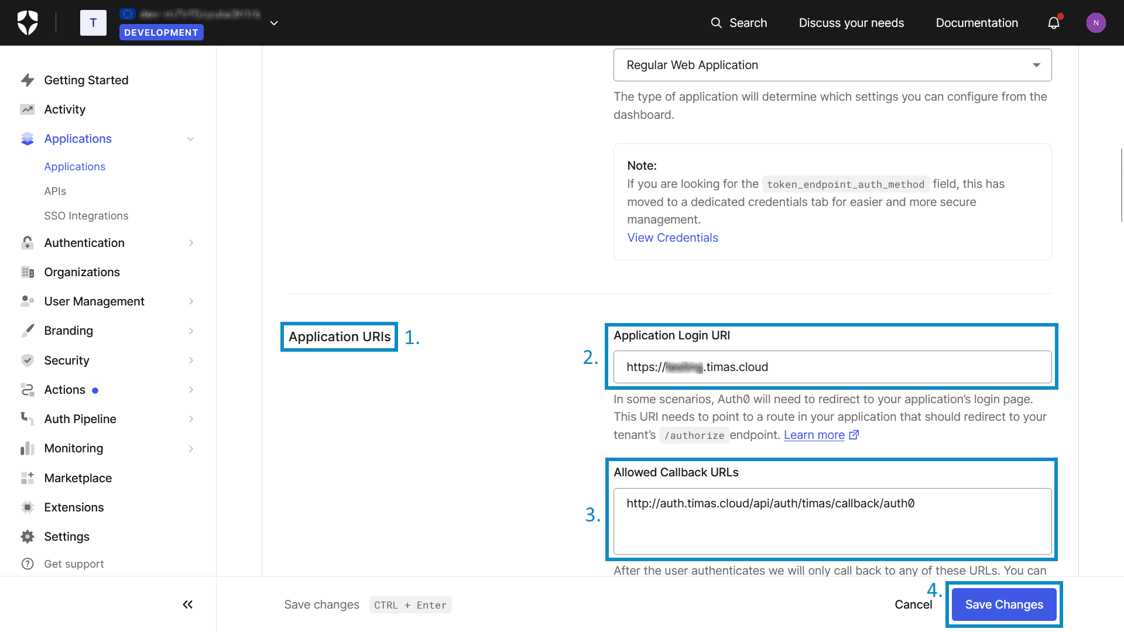Expand the User Management chevron

[191, 301]
